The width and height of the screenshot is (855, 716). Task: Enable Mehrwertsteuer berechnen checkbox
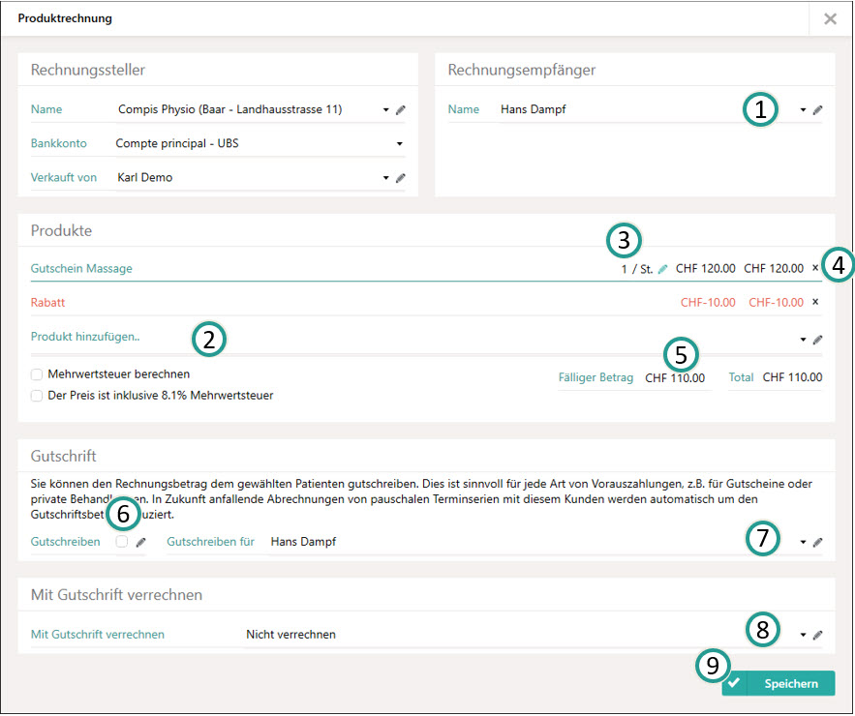point(37,374)
